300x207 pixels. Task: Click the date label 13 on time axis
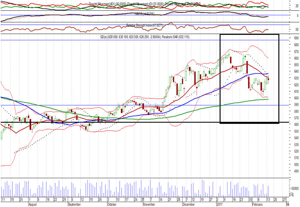point(268,200)
